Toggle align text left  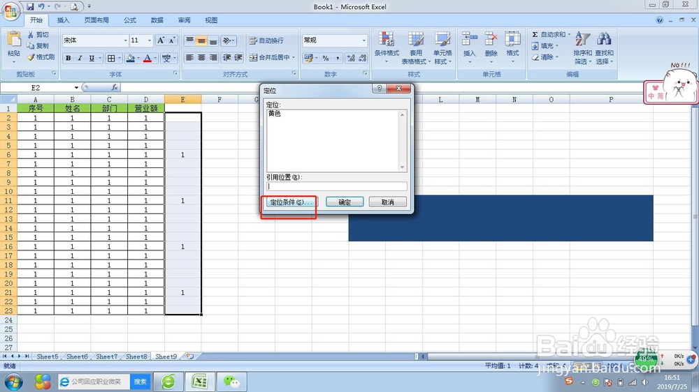189,57
